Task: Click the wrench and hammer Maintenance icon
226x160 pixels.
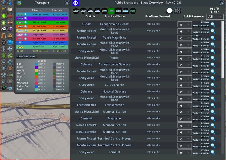Action: (x=4, y=75)
